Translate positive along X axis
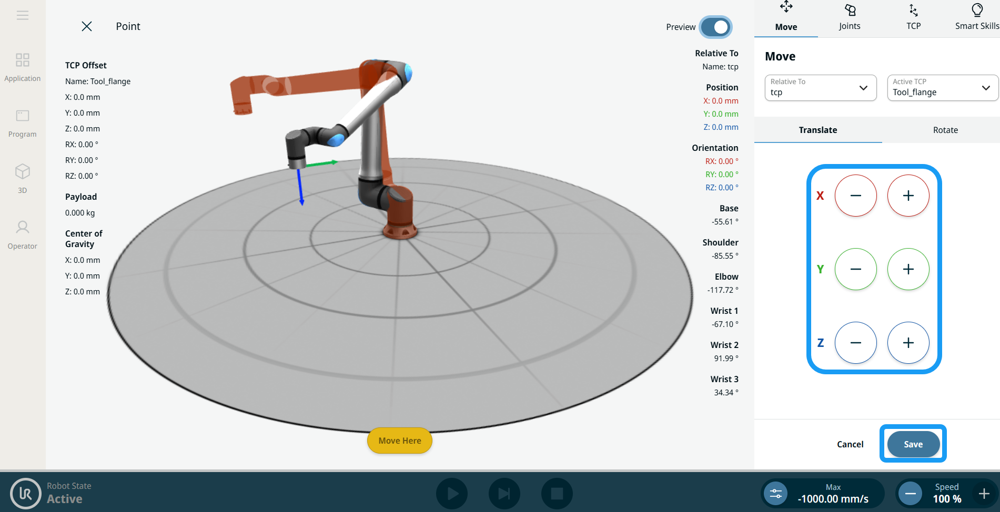 point(908,196)
